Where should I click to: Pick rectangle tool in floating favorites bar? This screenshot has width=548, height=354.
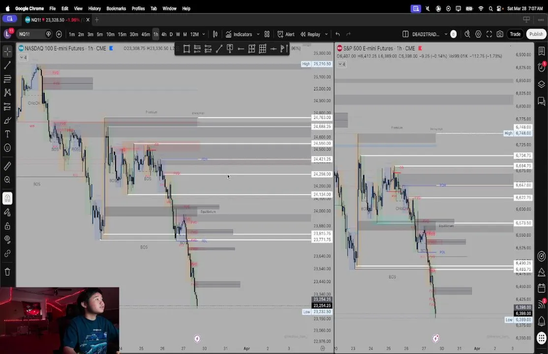[x=186, y=49]
